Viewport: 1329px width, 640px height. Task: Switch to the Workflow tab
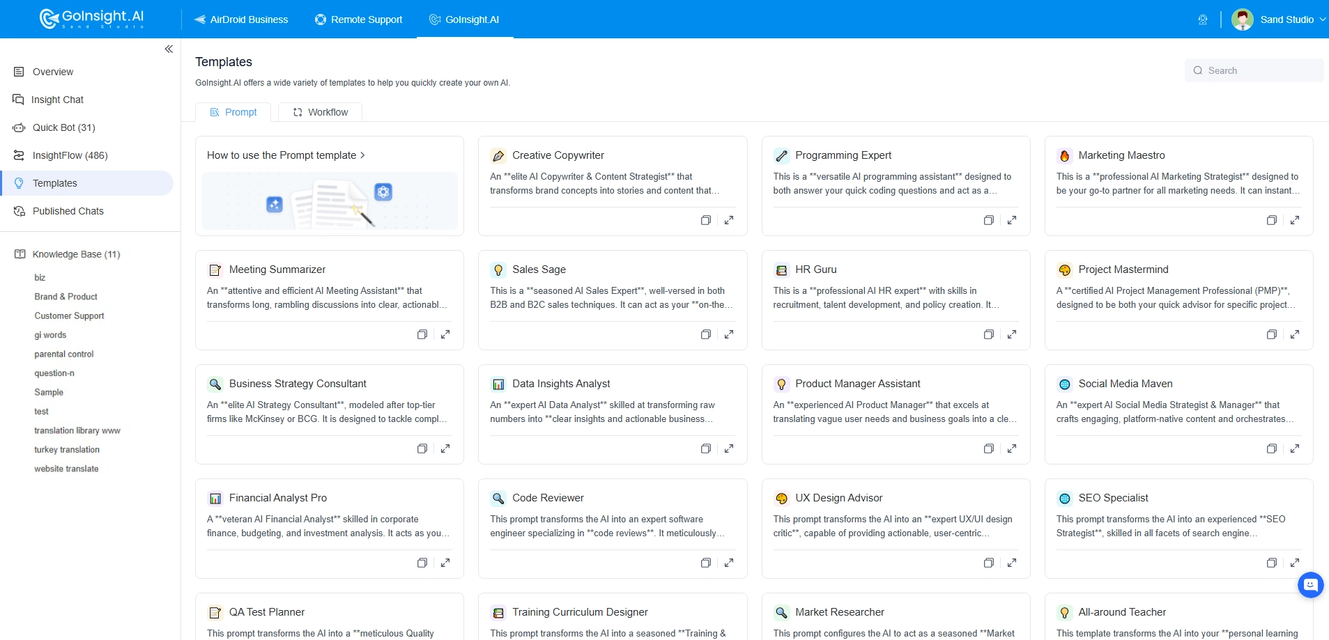[x=320, y=112]
